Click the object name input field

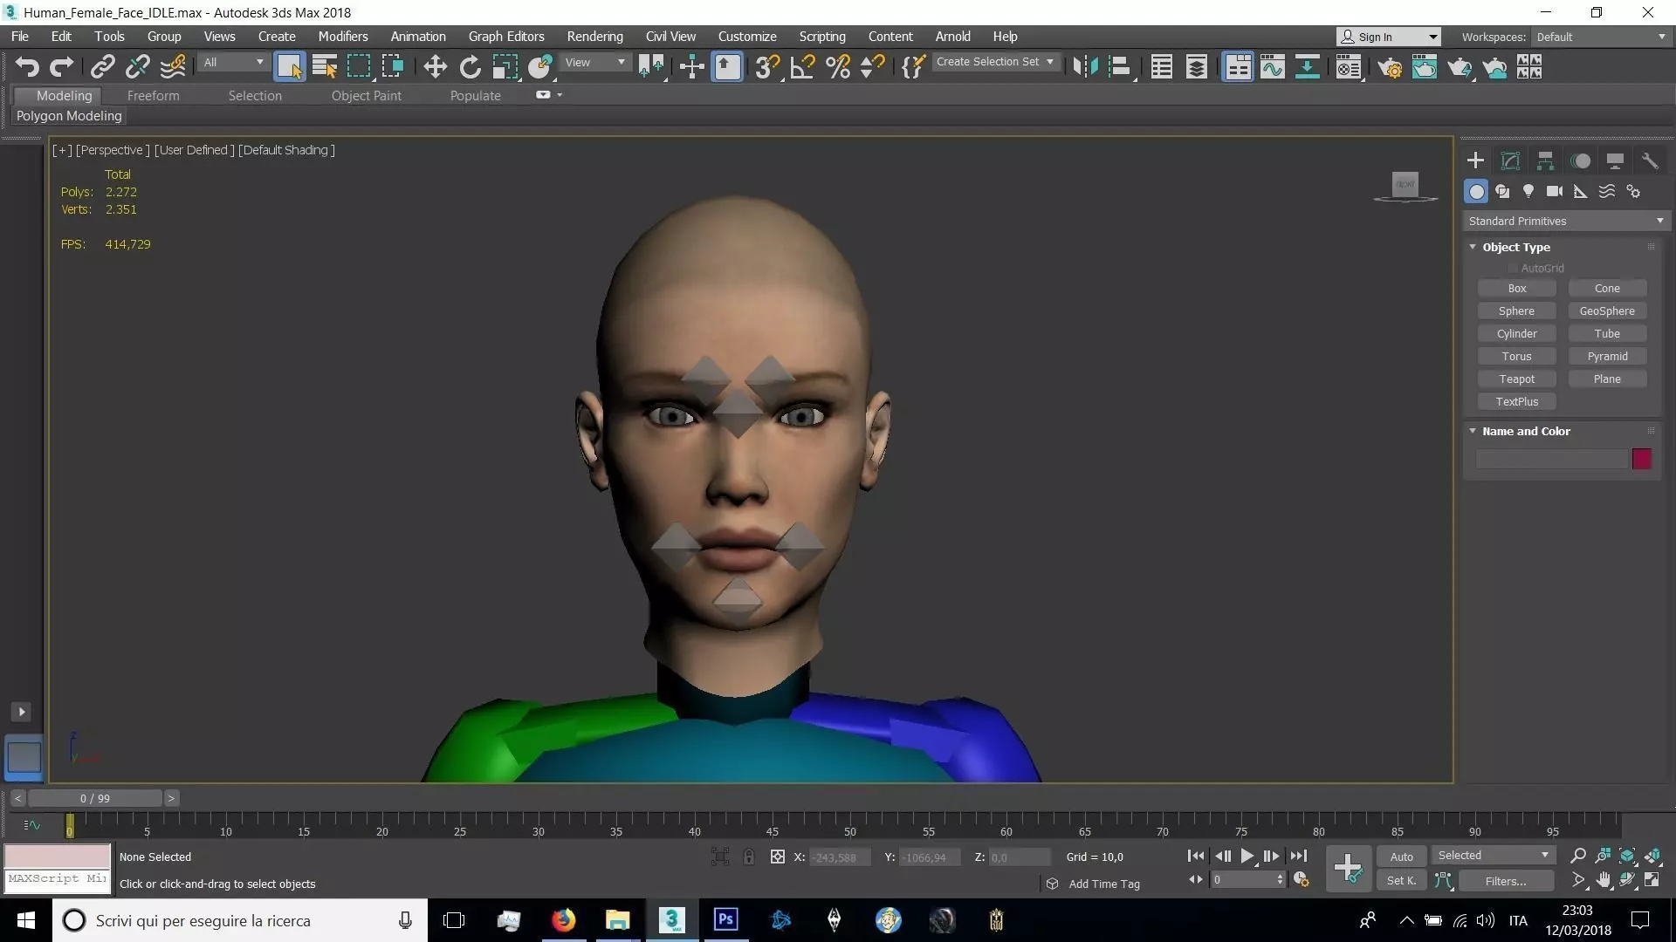point(1552,459)
